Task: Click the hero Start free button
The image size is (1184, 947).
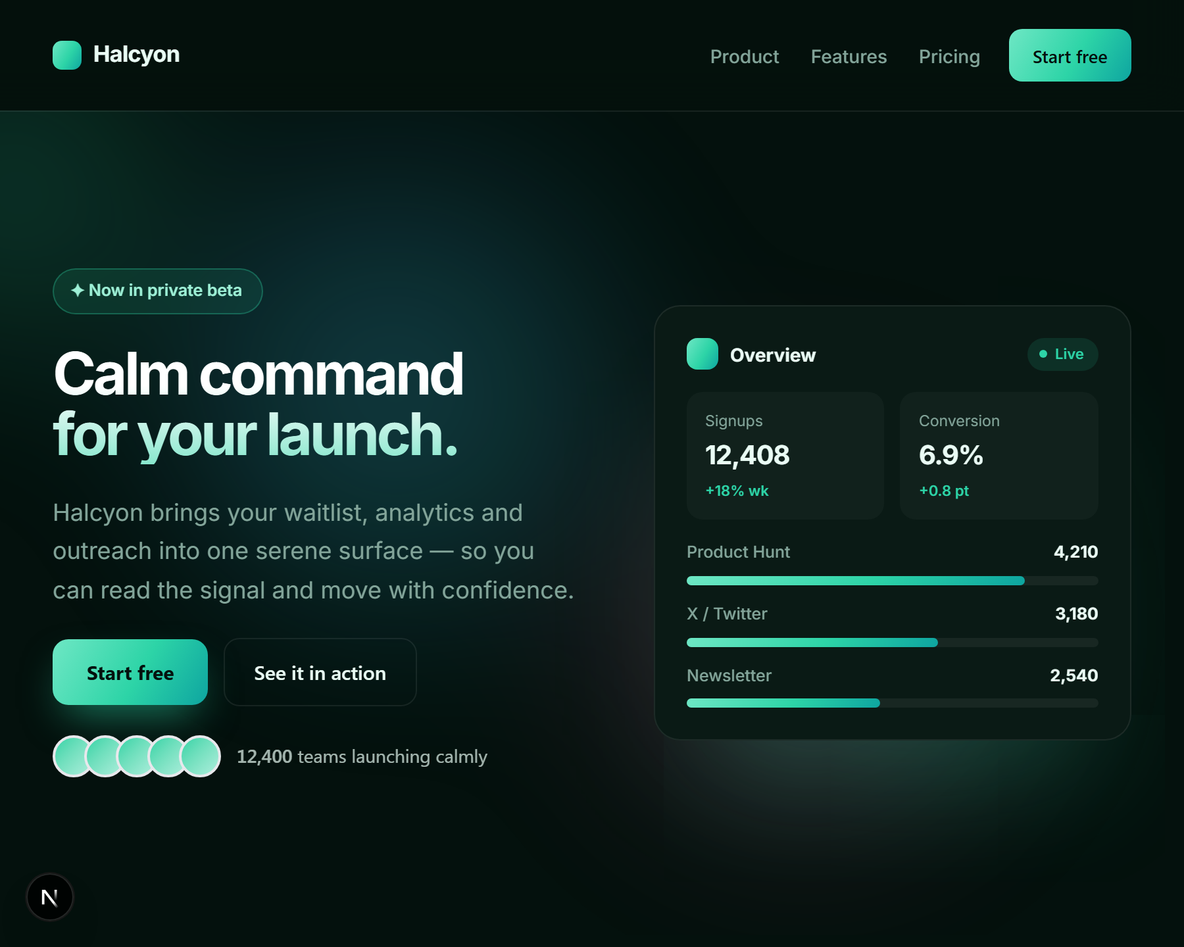Action: 130,672
